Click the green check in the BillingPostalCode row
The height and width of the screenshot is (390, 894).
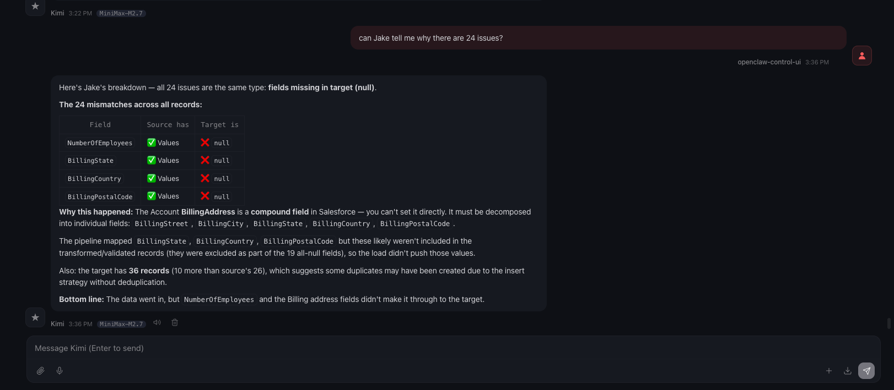pos(150,196)
